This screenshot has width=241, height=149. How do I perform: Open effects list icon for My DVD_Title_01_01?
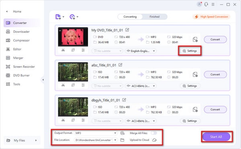pos(83,50)
